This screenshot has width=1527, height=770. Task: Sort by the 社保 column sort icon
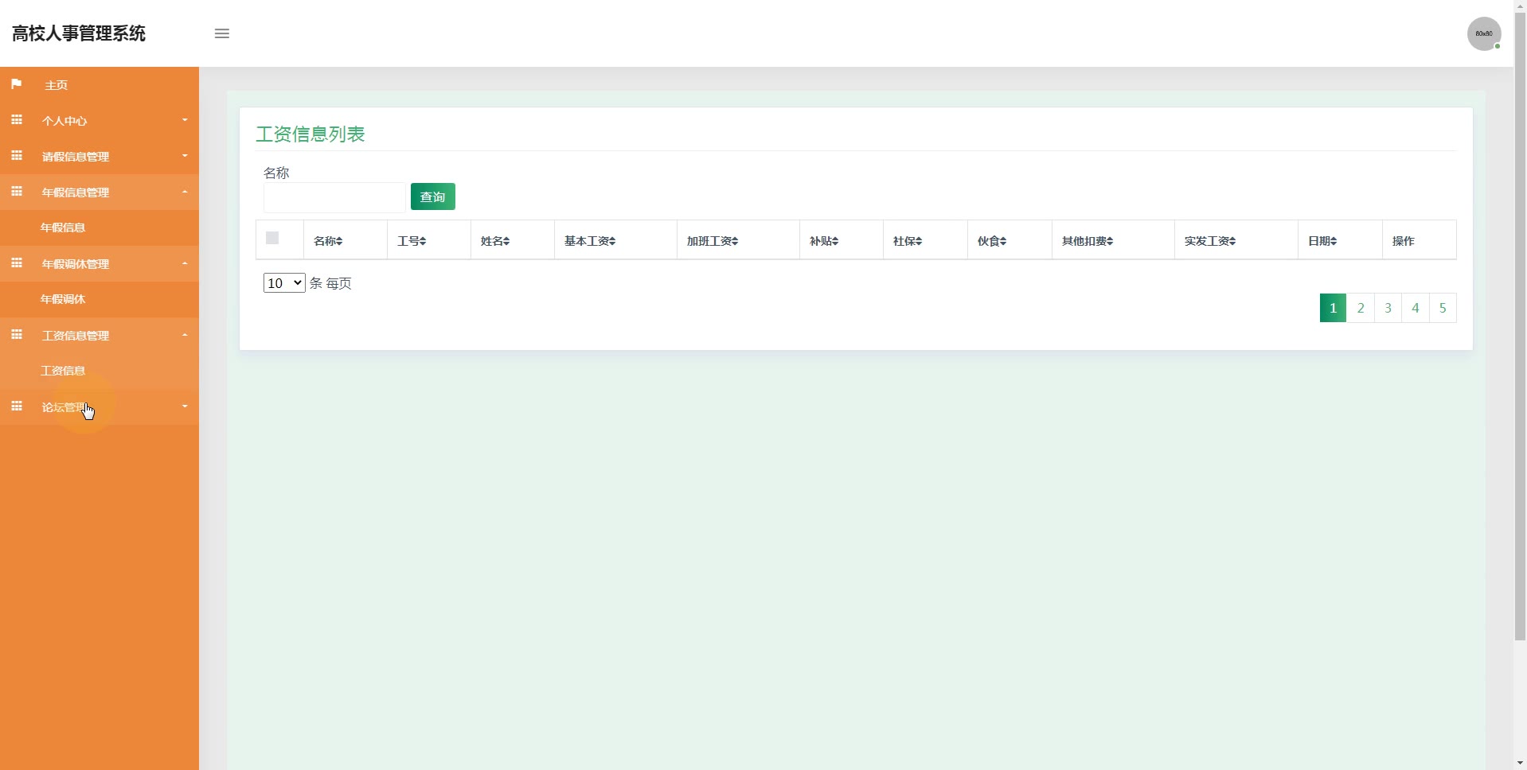pyautogui.click(x=920, y=241)
